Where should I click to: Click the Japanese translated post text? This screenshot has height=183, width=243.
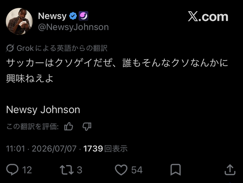click(117, 70)
